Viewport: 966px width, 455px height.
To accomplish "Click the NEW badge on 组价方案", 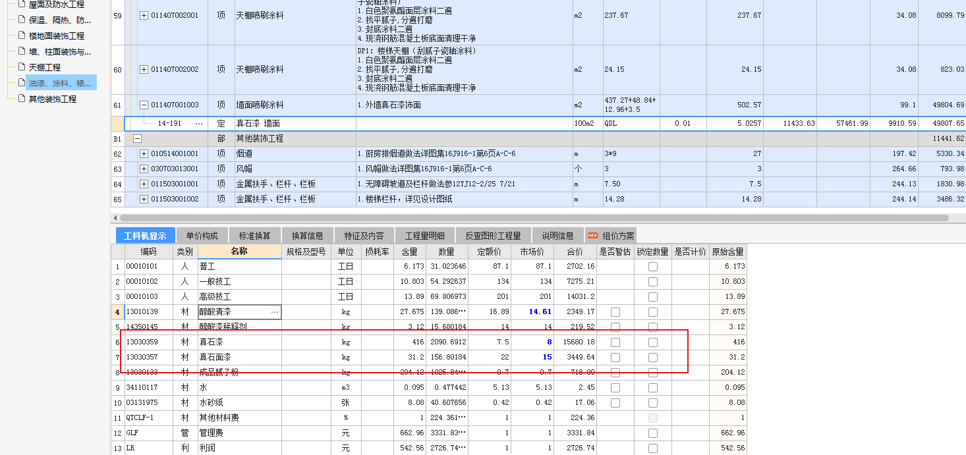I will click(x=592, y=236).
